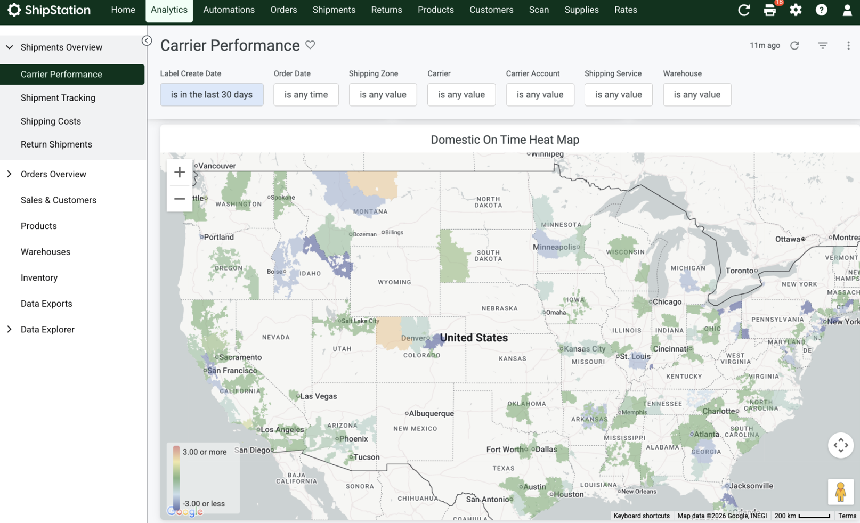This screenshot has height=523, width=860.
Task: Click the Street View pegman
Action: 841,492
